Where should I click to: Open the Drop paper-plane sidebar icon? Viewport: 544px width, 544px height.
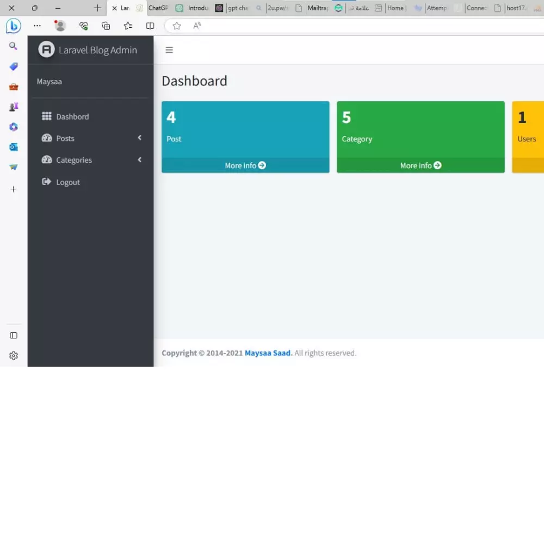tap(14, 167)
